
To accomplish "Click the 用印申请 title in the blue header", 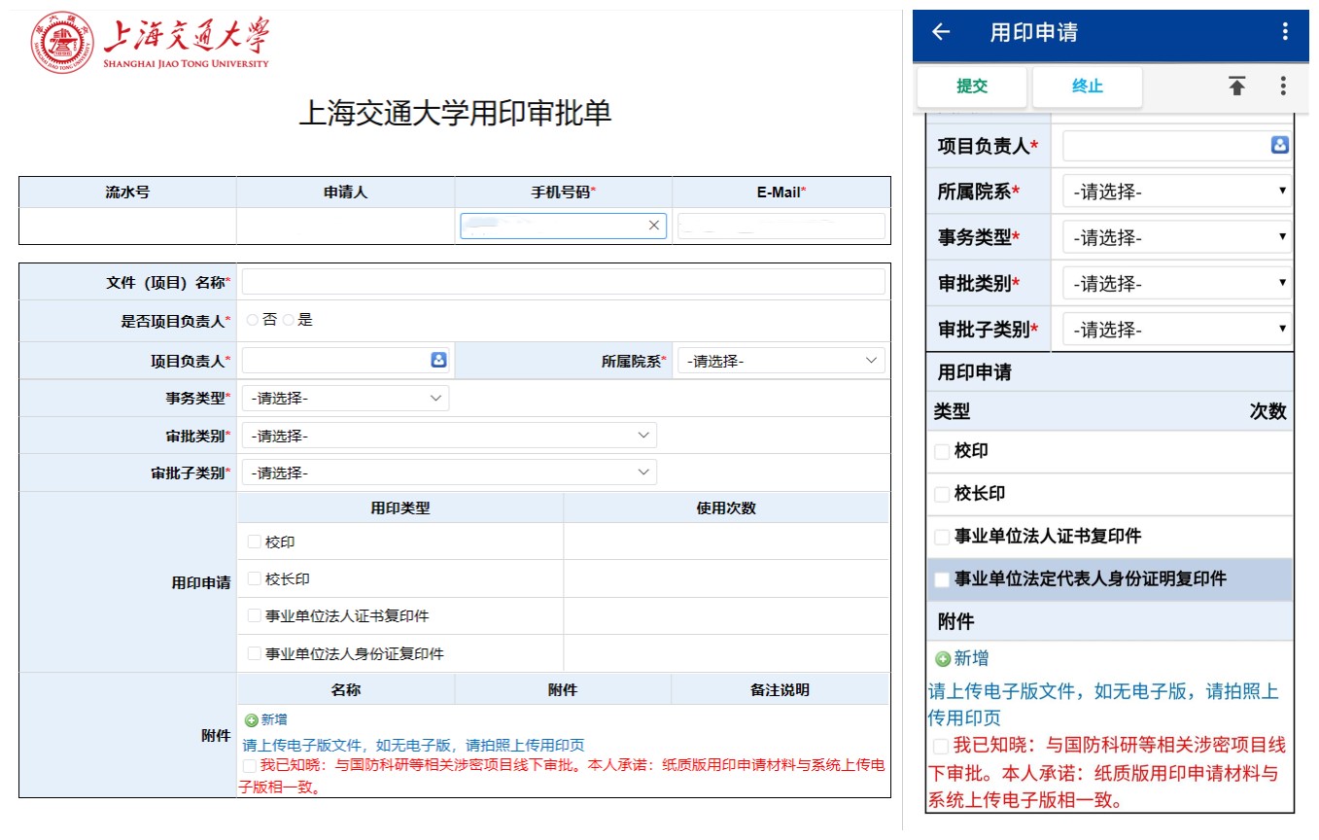I will pyautogui.click(x=1033, y=32).
